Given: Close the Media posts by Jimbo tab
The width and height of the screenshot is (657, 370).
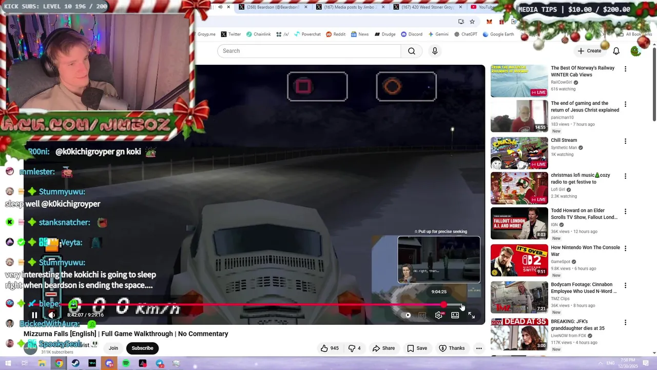Looking at the screenshot, I should click(x=383, y=7).
